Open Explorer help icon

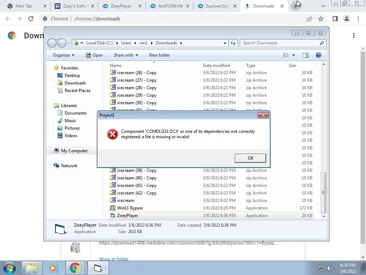click(x=318, y=55)
